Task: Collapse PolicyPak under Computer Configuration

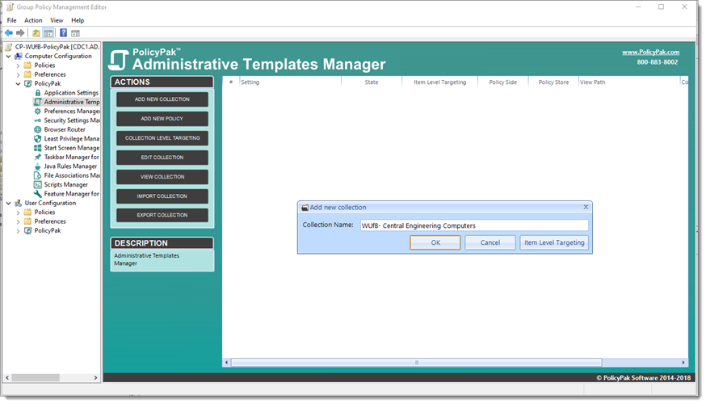Action: tap(18, 84)
